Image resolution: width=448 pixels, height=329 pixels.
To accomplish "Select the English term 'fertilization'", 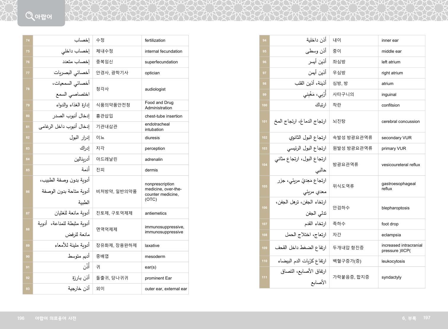I will point(155,40).
